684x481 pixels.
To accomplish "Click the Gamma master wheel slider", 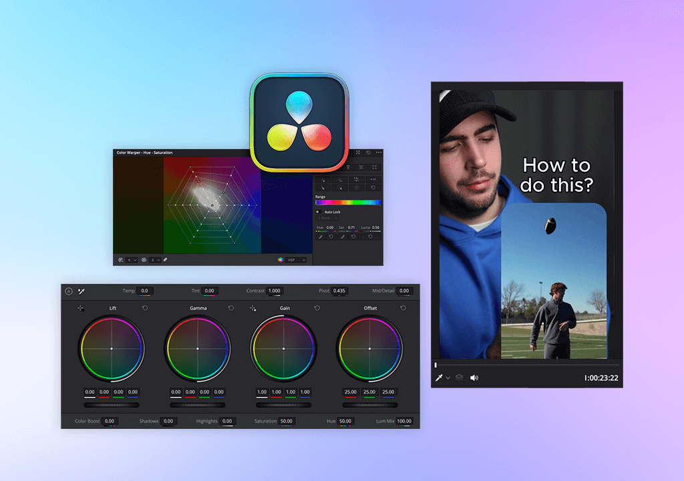I will [x=198, y=405].
